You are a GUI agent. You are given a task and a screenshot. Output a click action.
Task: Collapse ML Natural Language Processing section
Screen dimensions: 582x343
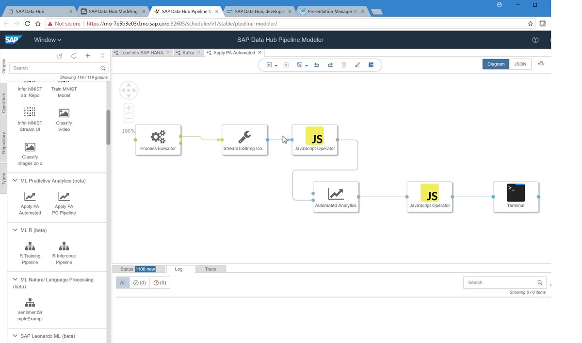pos(15,280)
